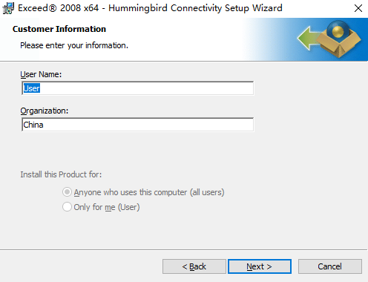Click the word 'China' in the Organization box
Screen dimensions: 368x282
(33, 125)
